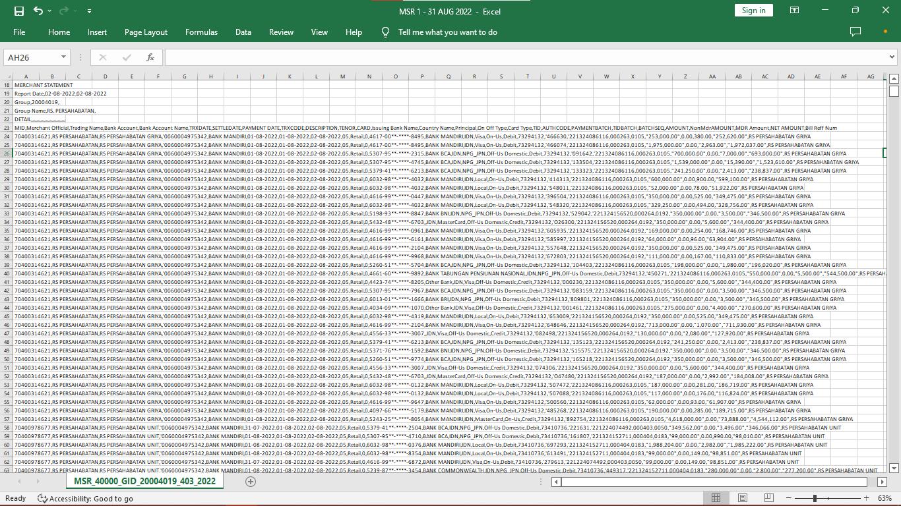Screen dimensions: 901x506
Task: Click the horizontal scrollbar track
Action: (x=714, y=482)
